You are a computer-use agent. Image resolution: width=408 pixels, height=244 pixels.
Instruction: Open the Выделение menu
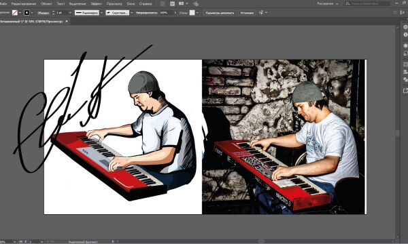pos(78,3)
